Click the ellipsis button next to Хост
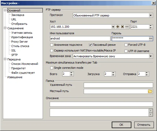Screen dimensions: 157x131 (x=127, y=27)
